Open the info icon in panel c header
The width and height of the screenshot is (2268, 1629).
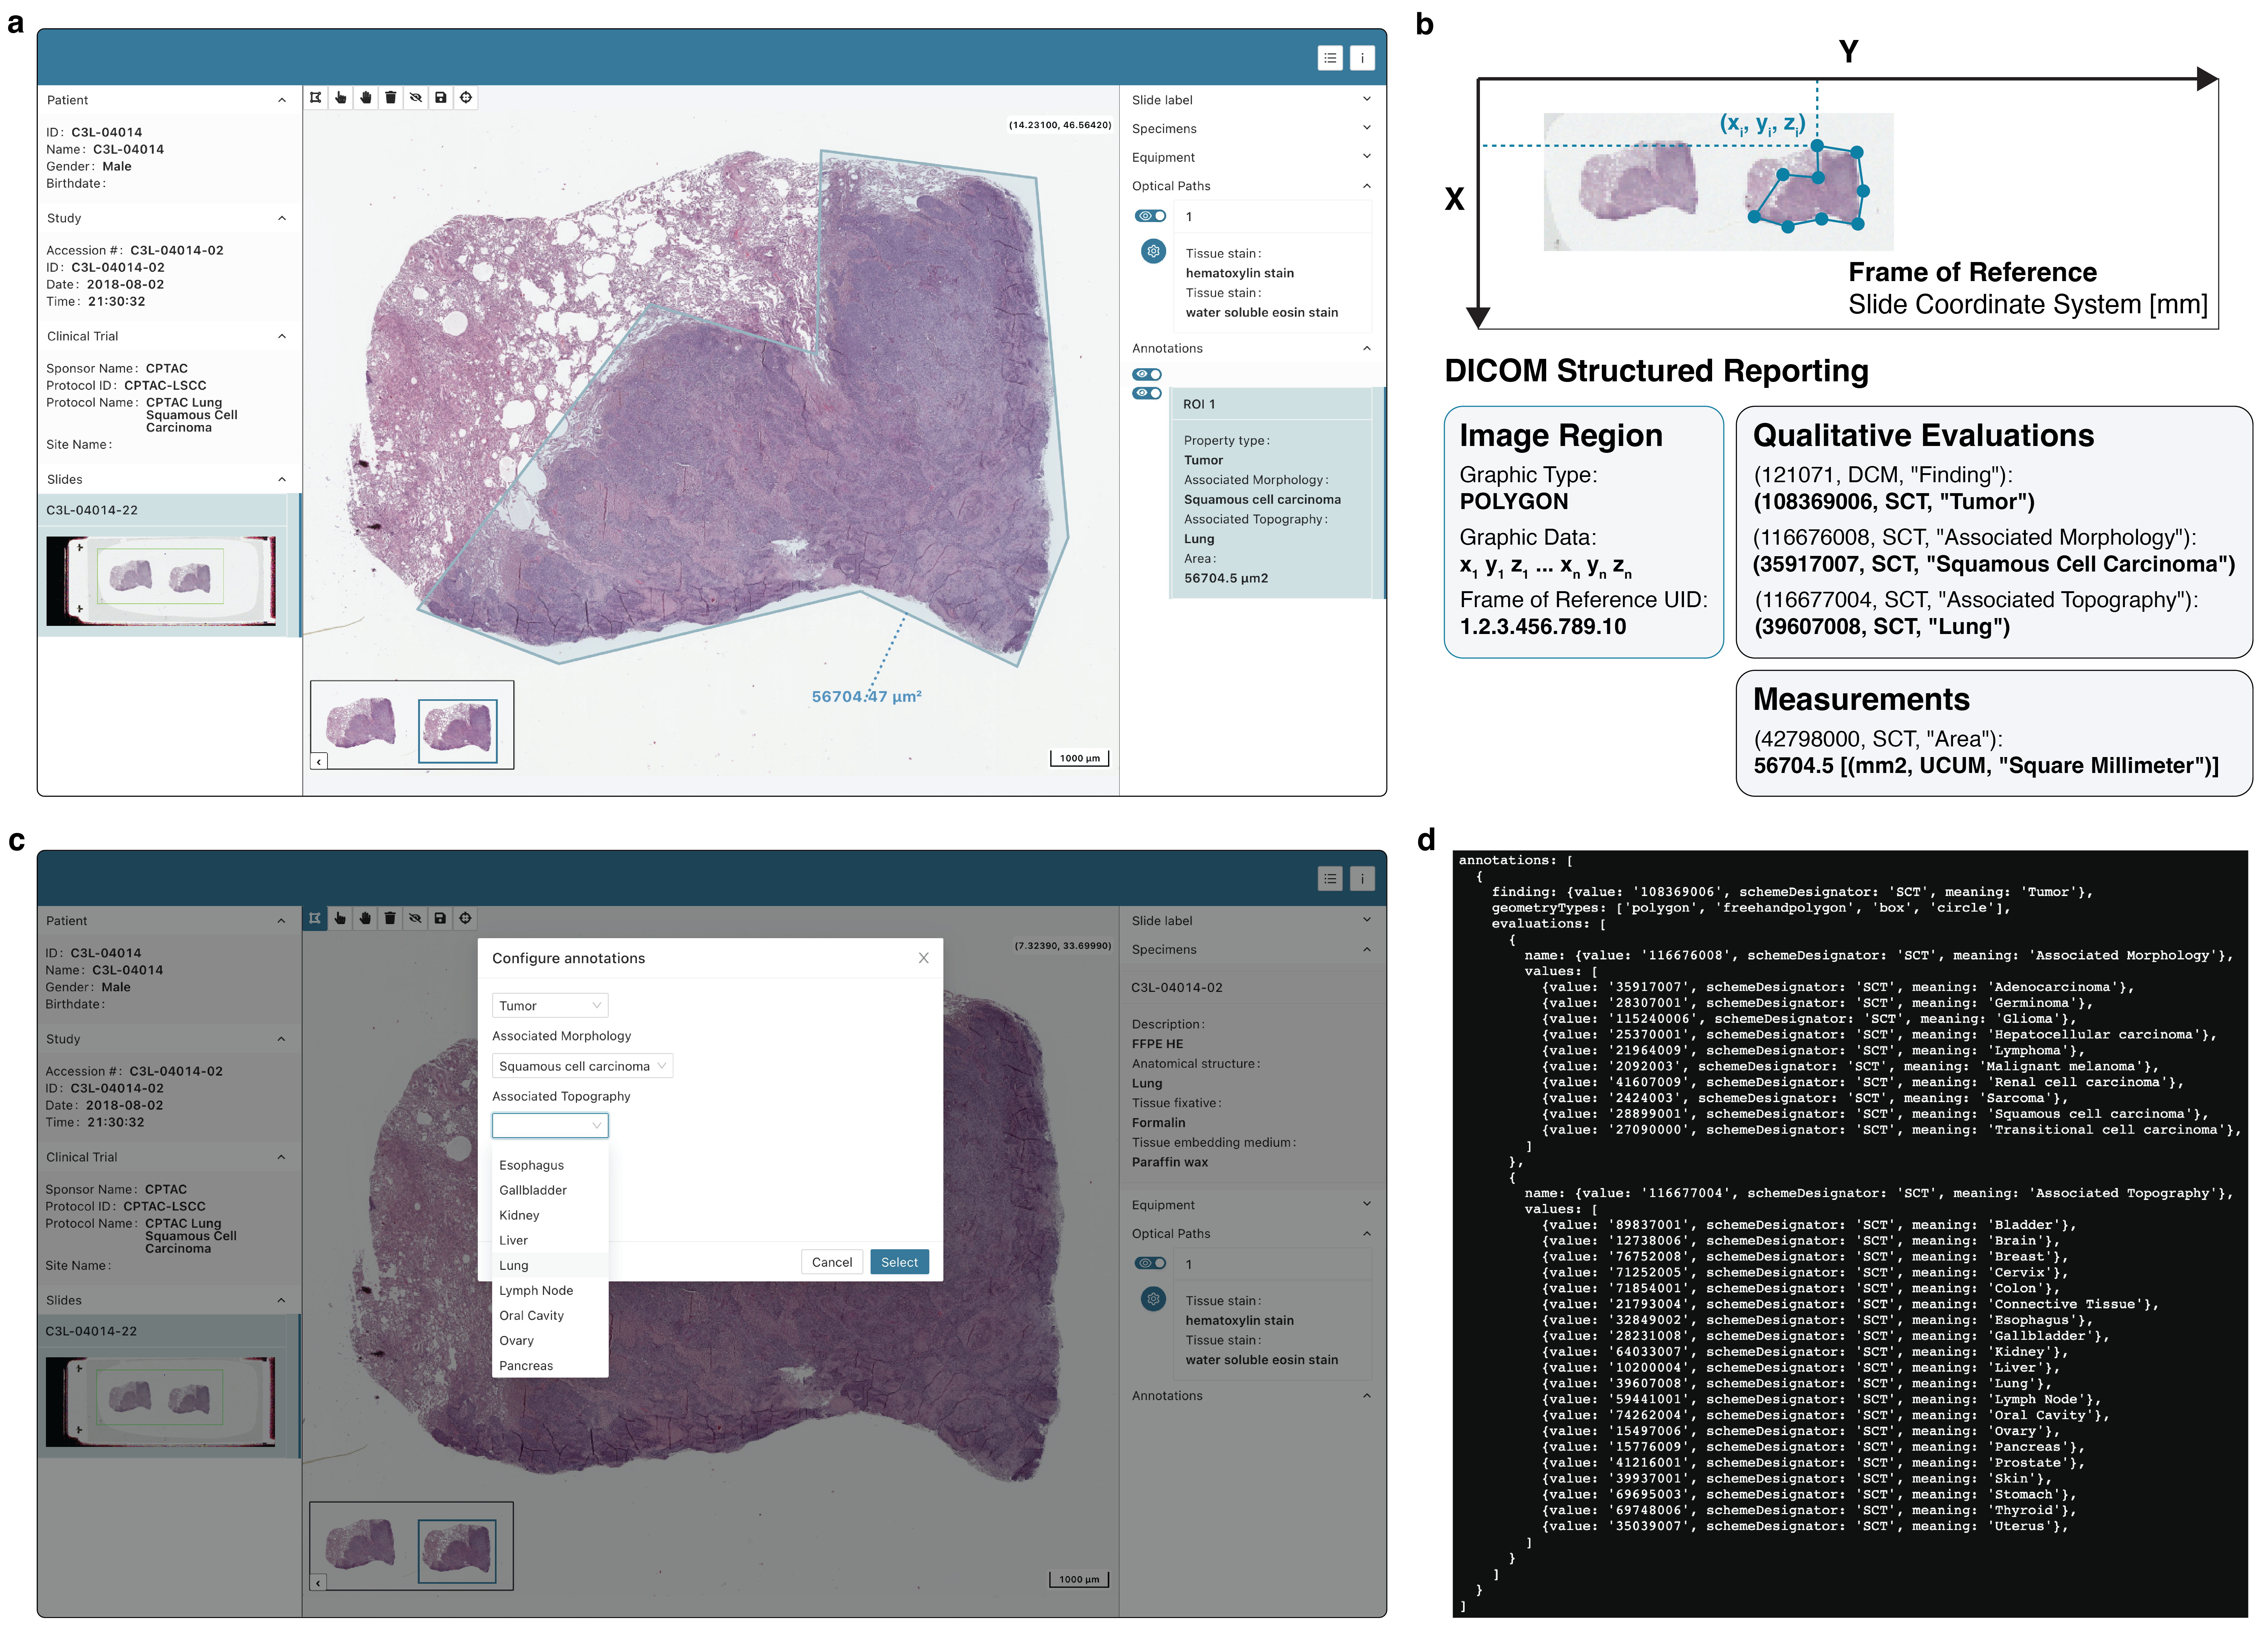tap(1362, 879)
